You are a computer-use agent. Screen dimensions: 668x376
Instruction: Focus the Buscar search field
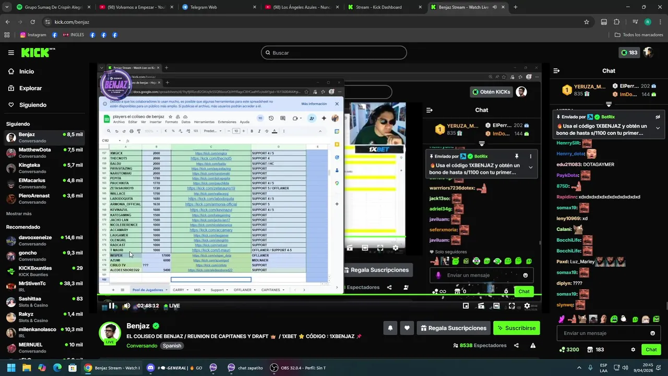click(x=333, y=53)
